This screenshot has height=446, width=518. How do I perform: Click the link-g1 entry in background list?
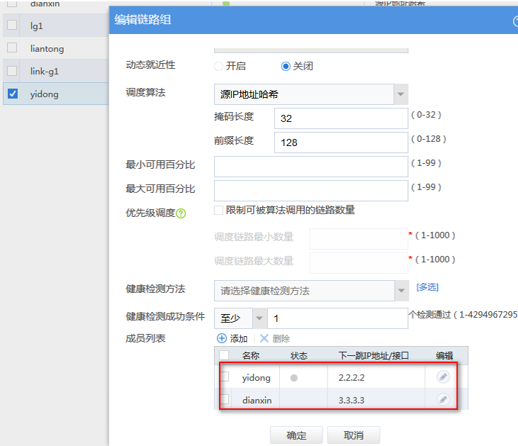point(46,71)
